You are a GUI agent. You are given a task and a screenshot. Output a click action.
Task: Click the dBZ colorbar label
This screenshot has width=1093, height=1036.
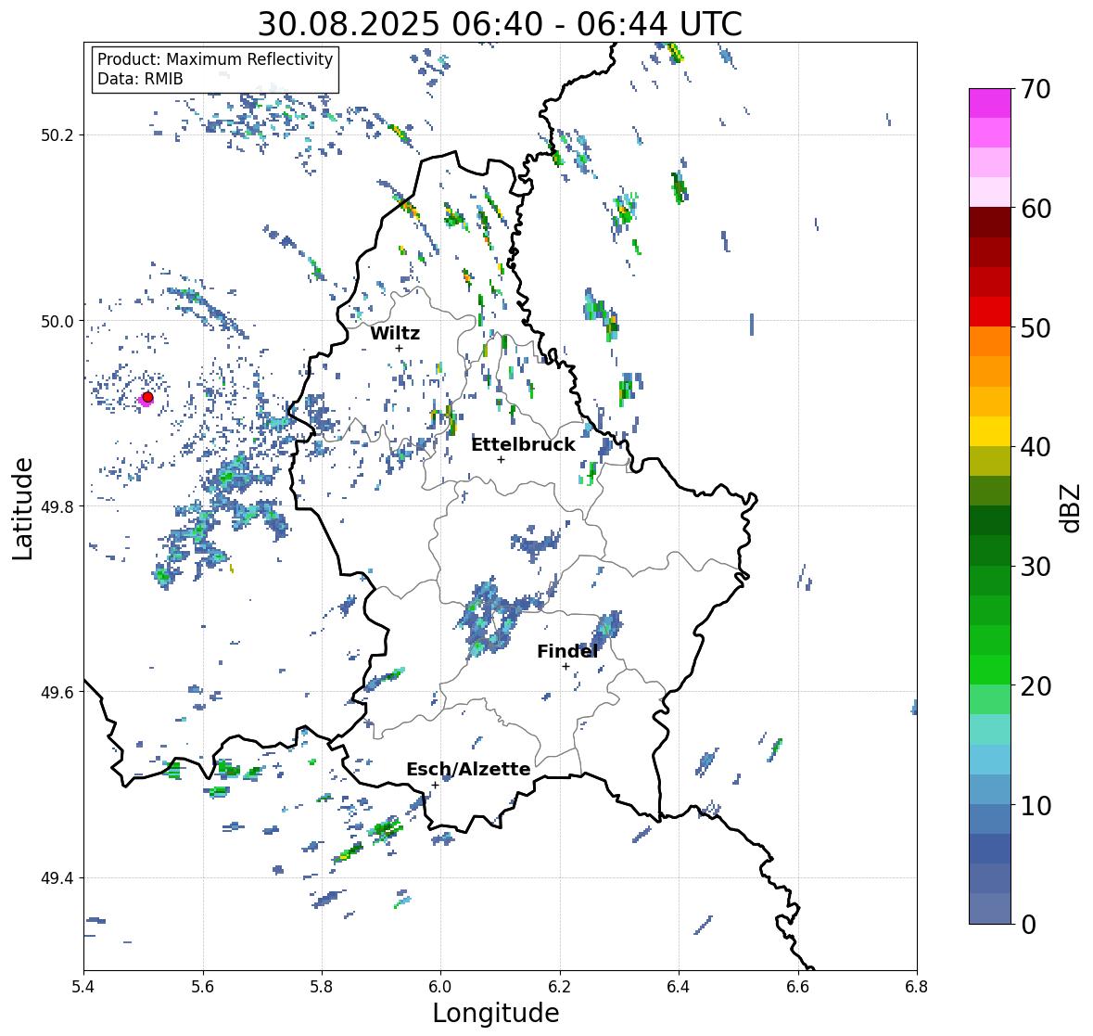coord(1072,507)
